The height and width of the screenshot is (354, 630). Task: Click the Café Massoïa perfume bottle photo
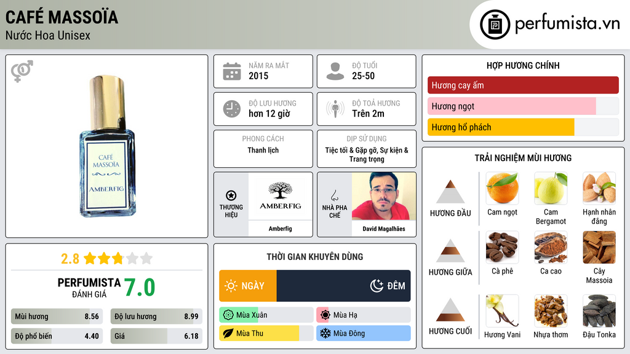click(107, 146)
